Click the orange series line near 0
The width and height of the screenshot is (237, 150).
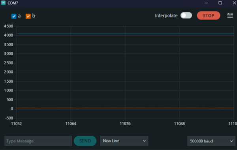[125, 108]
